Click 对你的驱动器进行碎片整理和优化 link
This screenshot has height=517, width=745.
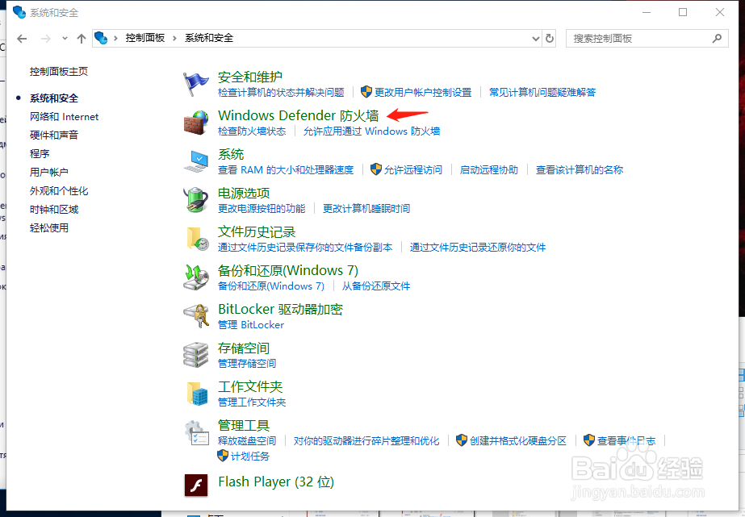coord(366,440)
